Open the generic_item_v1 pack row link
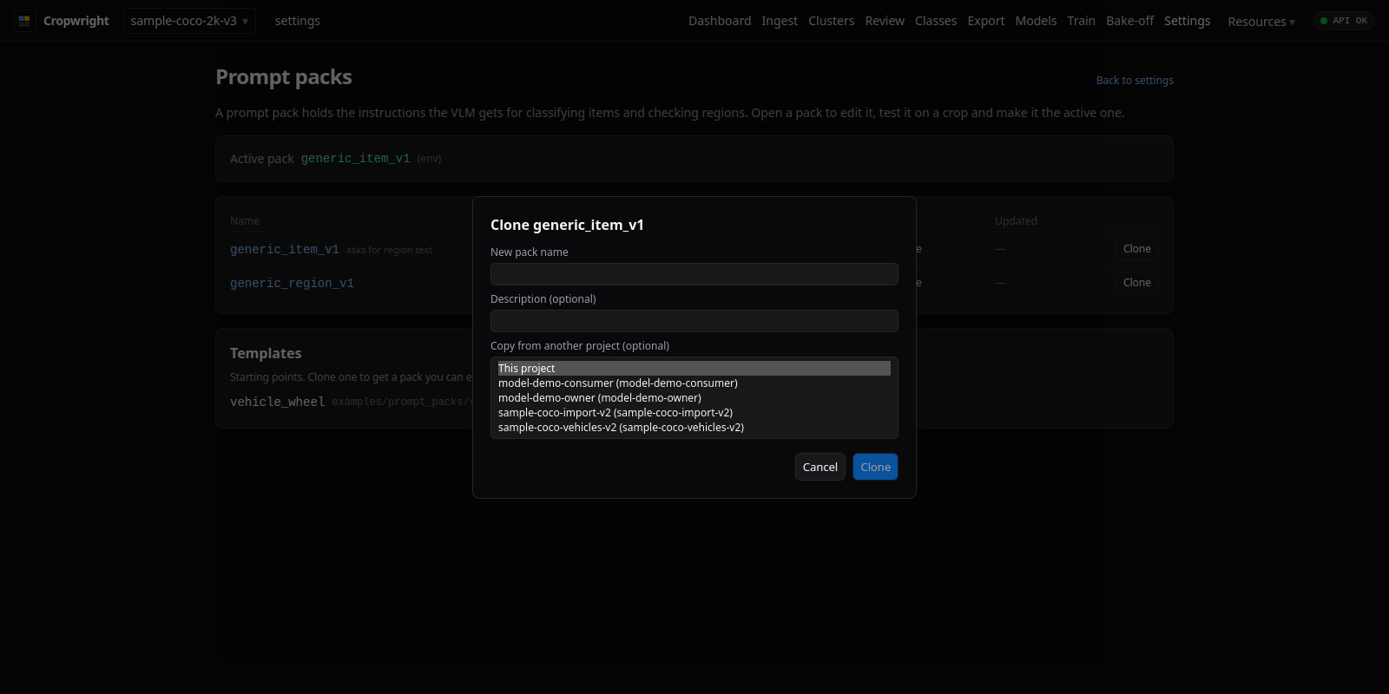Screen dimensions: 1389x694 pyautogui.click(x=284, y=250)
